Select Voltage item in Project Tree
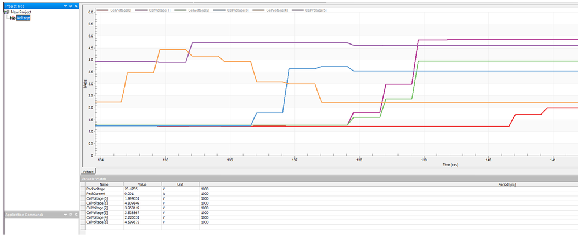 [23, 18]
